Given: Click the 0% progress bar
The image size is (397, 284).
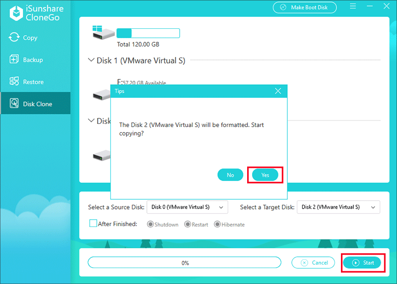Looking at the screenshot, I should point(185,263).
